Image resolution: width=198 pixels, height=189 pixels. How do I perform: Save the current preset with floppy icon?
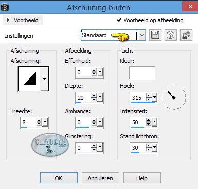155,35
